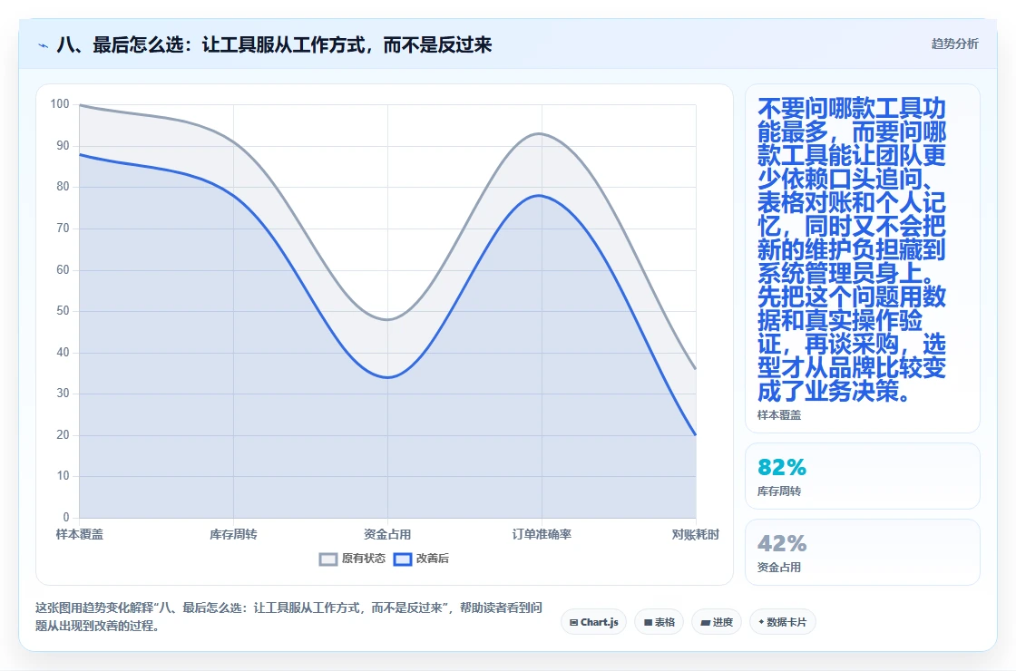
Task: Click the blue 改善后 legend color box
Action: (x=403, y=559)
